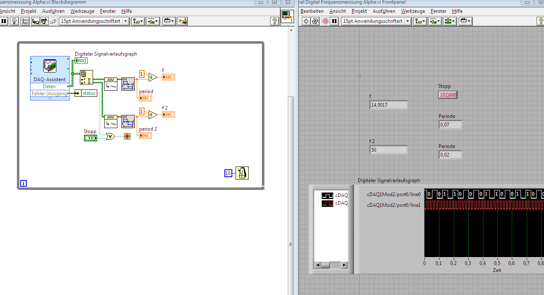Screen dimensions: 544x295
Task: Select the Wait metronome function
Action: [242, 173]
